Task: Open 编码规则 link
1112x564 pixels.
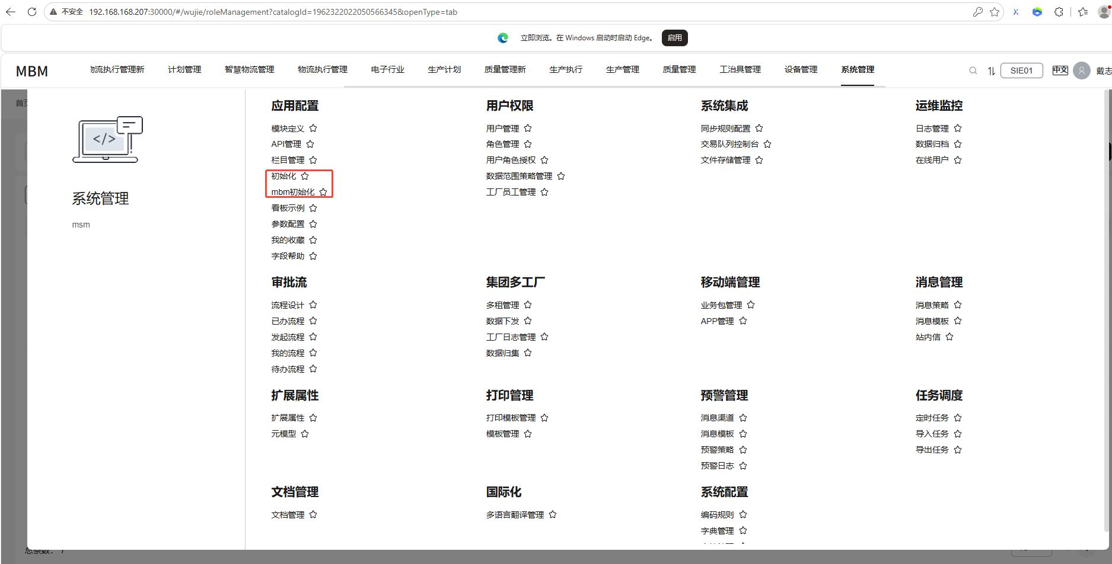Action: click(717, 515)
